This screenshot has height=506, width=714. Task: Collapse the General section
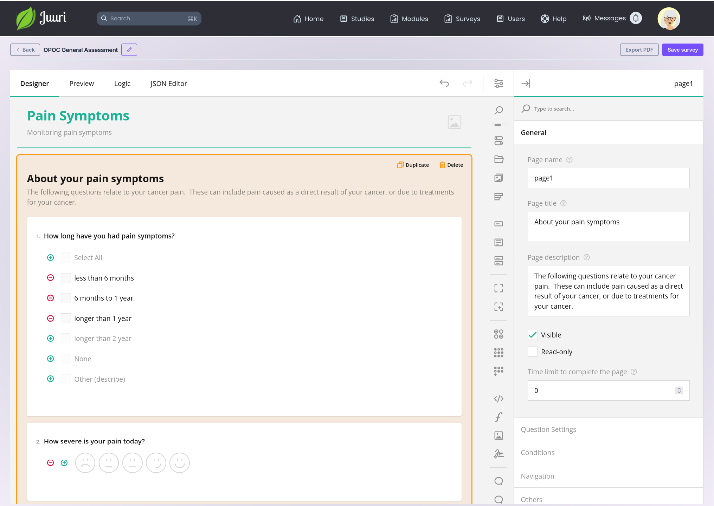pos(608,132)
